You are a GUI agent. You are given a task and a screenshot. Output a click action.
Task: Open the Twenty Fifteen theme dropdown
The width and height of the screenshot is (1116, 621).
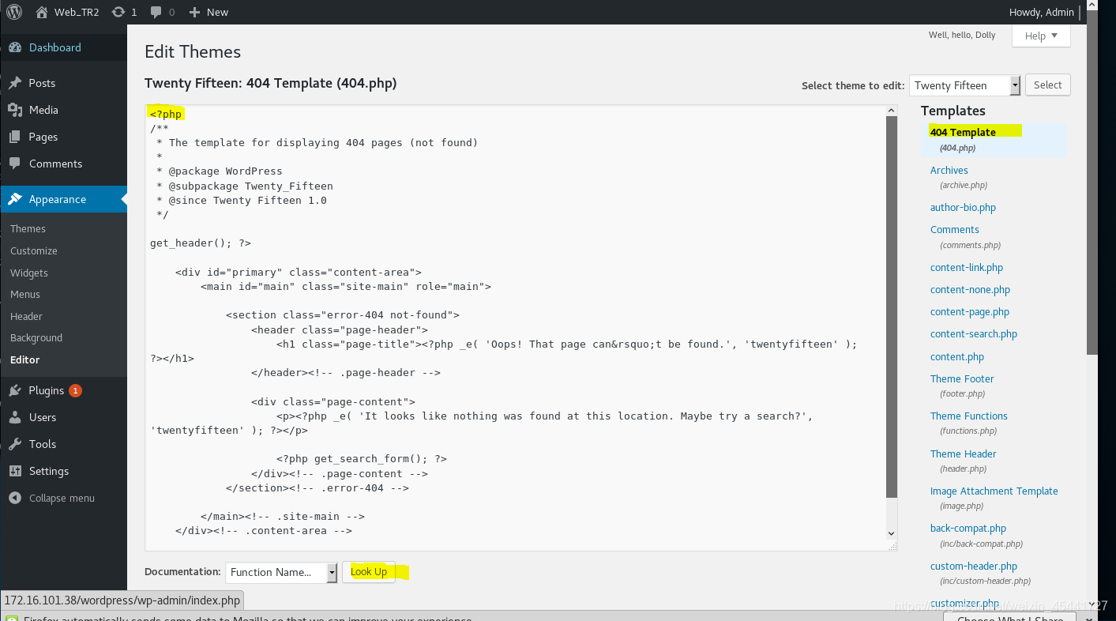965,85
